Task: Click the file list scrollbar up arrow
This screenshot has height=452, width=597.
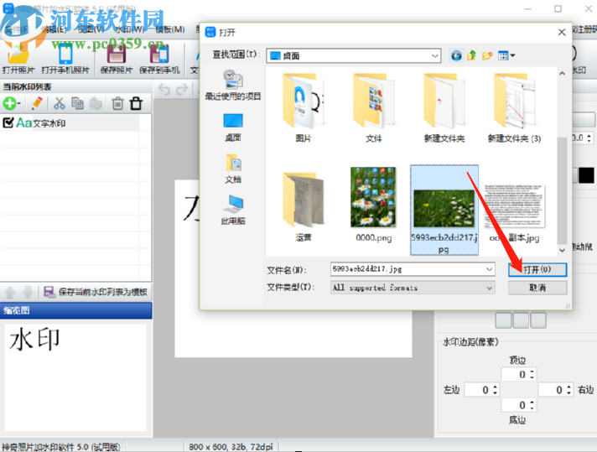Action: tap(562, 74)
